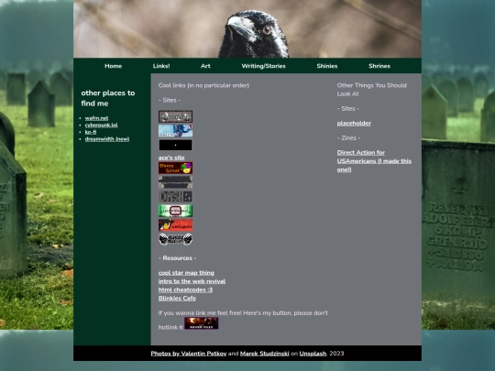495x371 pixels.
Task: Open the dreamwidth (new) link
Action: [x=107, y=139]
